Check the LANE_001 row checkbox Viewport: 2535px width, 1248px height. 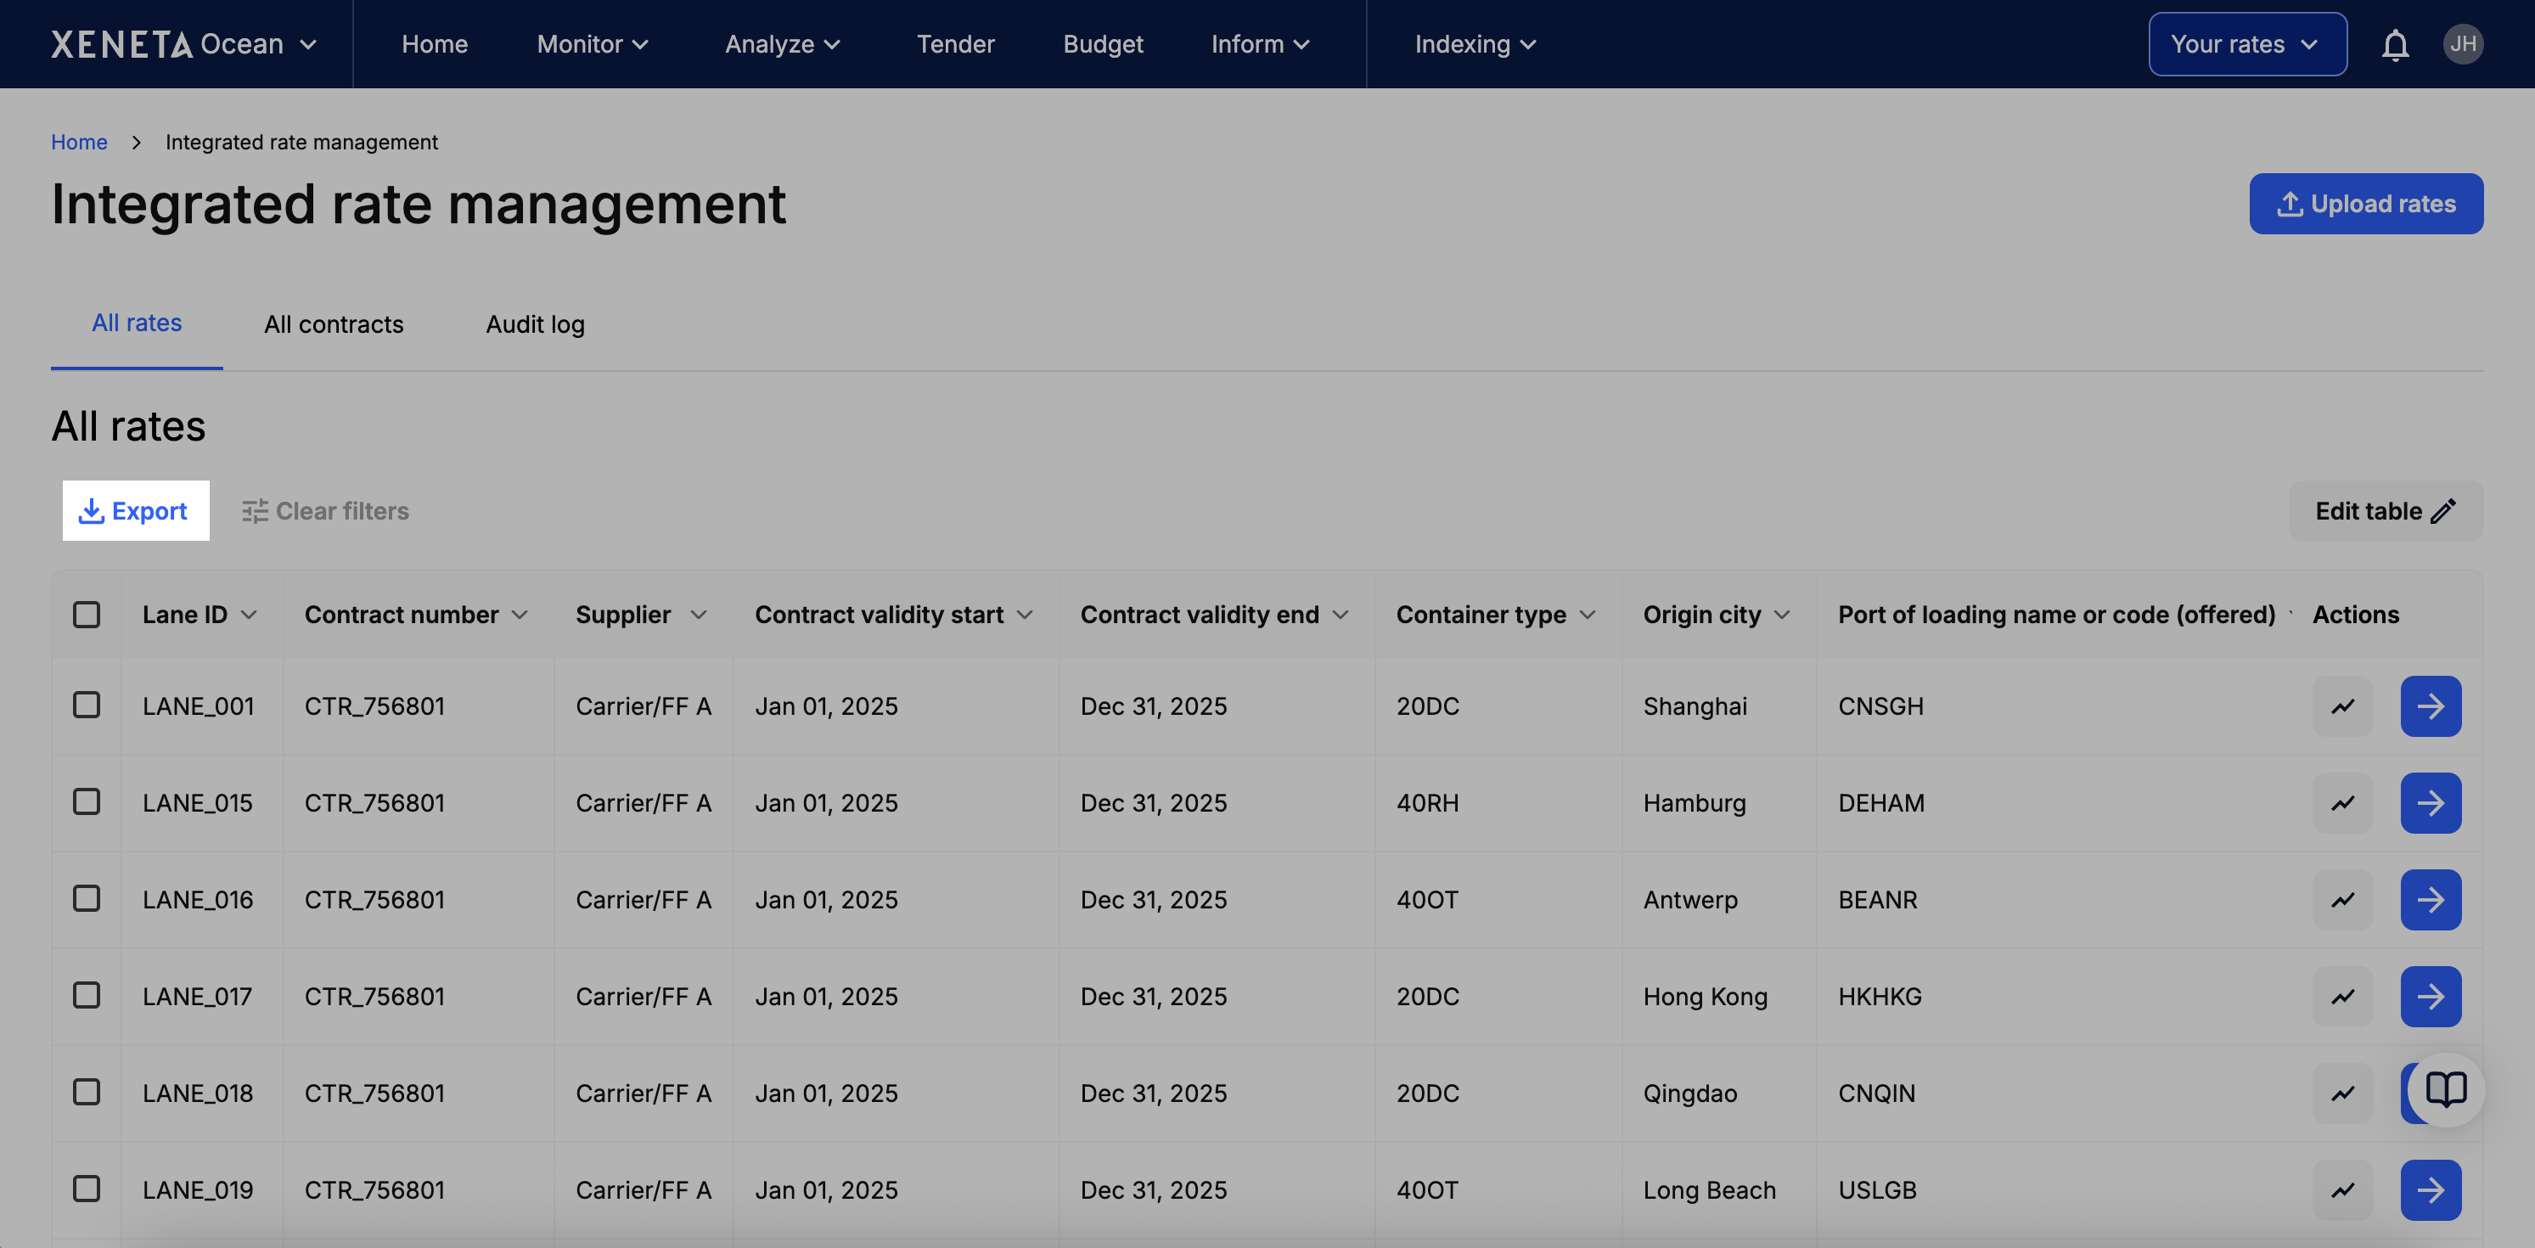click(x=87, y=705)
